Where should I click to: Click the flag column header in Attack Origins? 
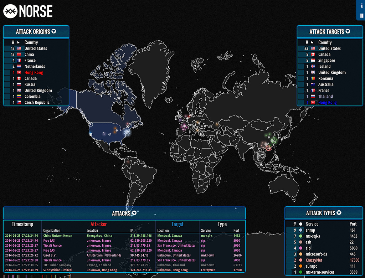pos(19,42)
